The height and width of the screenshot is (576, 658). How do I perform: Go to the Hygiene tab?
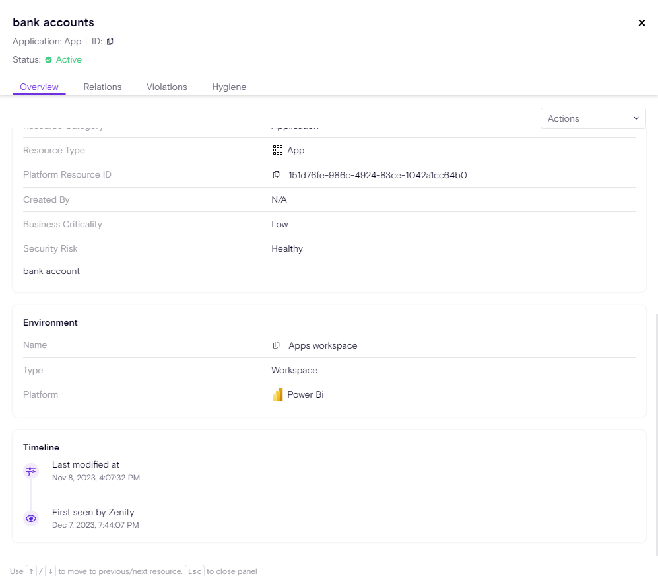click(x=229, y=87)
